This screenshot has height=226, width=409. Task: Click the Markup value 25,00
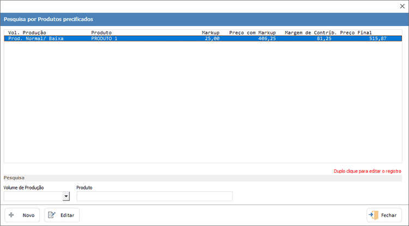[212, 39]
